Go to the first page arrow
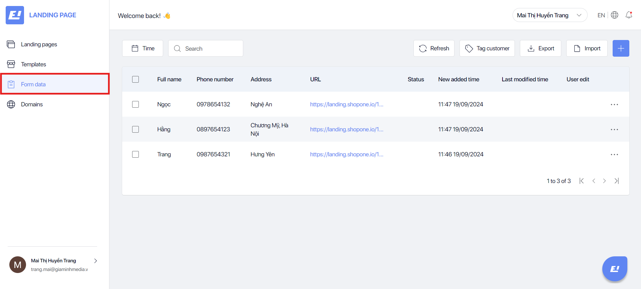 click(x=582, y=181)
